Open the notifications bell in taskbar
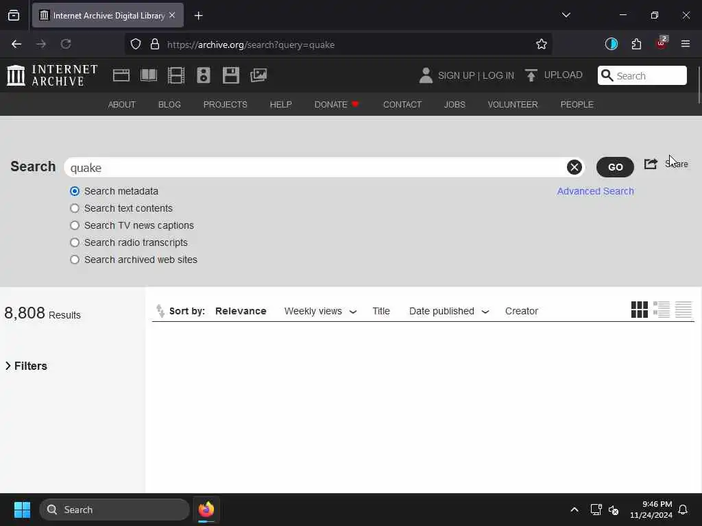This screenshot has height=526, width=702. point(683,510)
